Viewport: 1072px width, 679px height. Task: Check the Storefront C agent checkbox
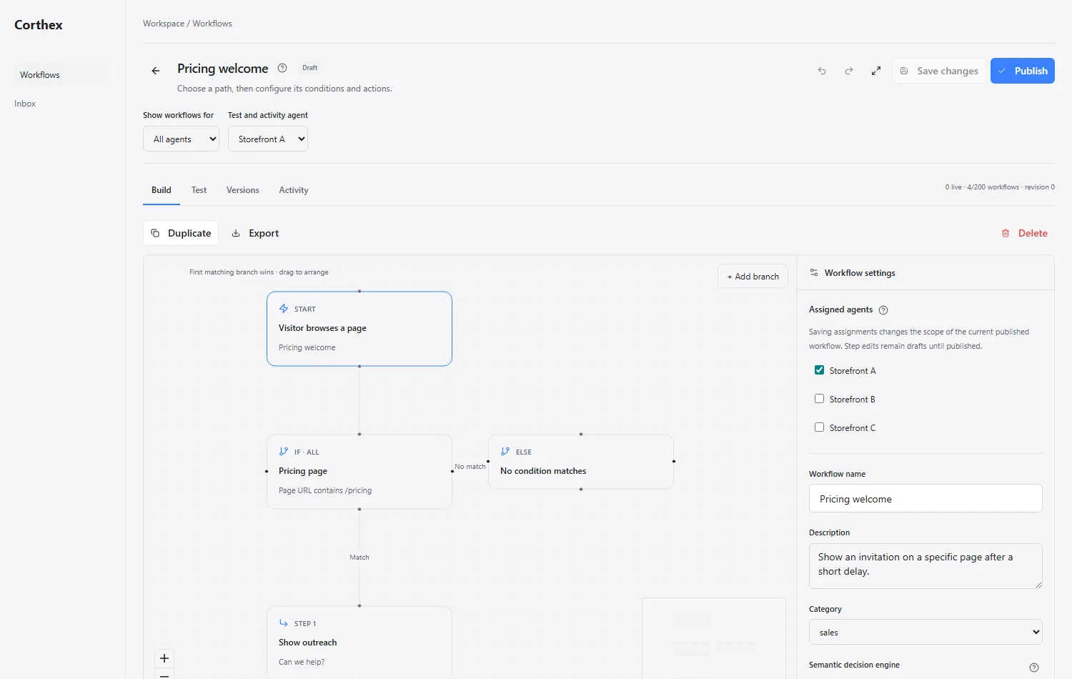(x=820, y=427)
